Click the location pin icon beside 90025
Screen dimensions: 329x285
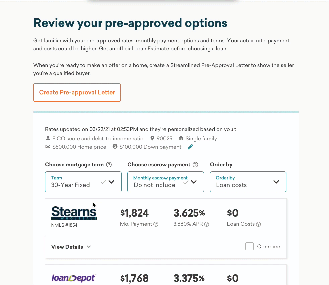(x=152, y=138)
